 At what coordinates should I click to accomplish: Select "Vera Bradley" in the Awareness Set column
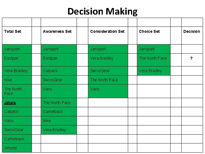click(x=54, y=130)
